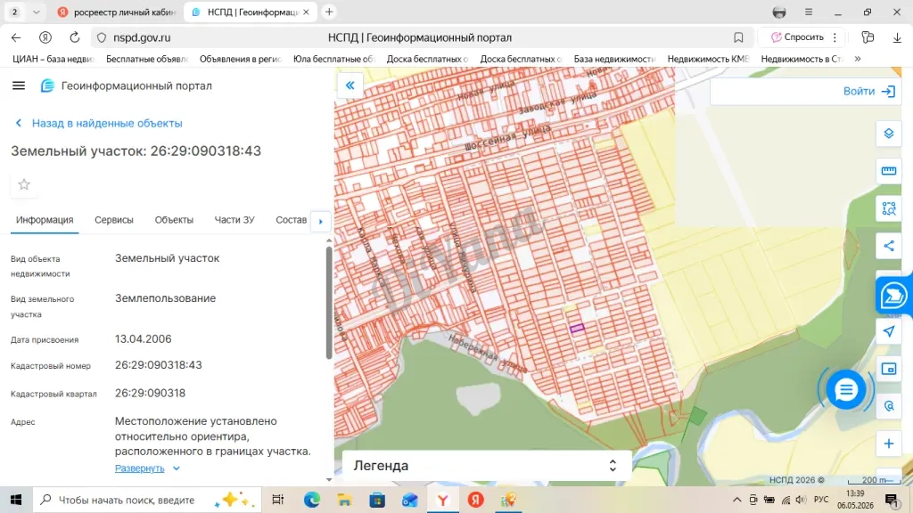Open Юла бесплатные объявления bookmark
The image size is (913, 513).
click(x=333, y=59)
